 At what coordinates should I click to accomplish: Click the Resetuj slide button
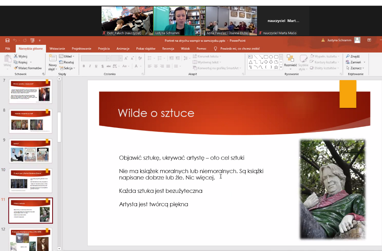pyautogui.click(x=67, y=62)
